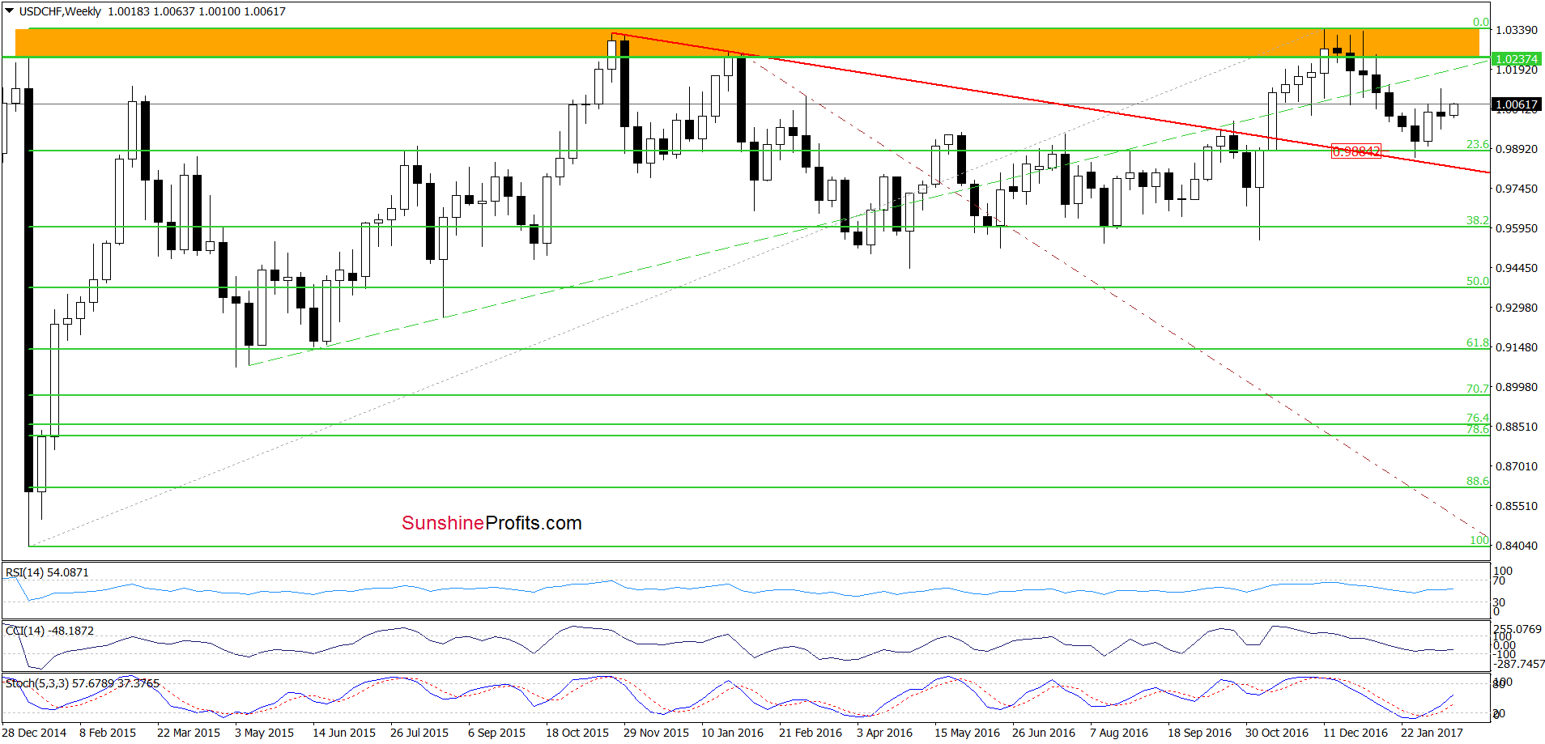The width and height of the screenshot is (1545, 744).
Task: Click the 0.0 Fibonacci level label
Action: point(1481,23)
